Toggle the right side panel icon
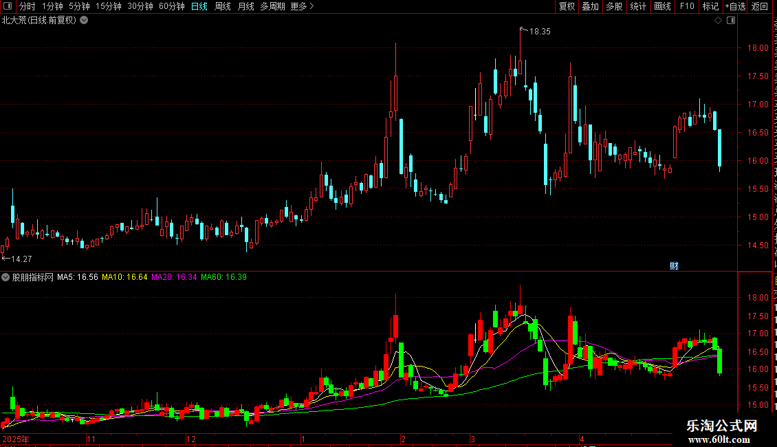This screenshot has height=447, width=777. tap(731, 21)
